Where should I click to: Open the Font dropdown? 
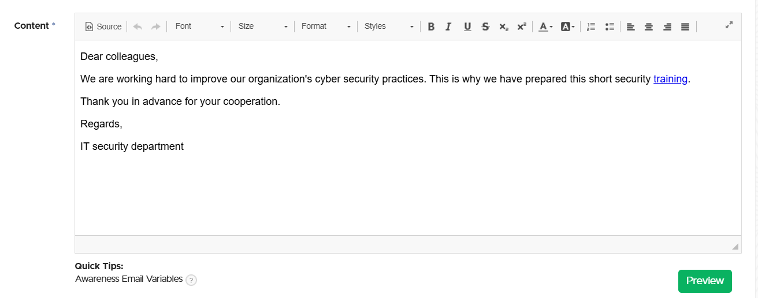point(199,27)
